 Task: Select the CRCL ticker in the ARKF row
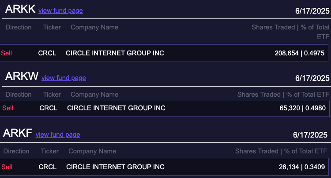coord(48,167)
